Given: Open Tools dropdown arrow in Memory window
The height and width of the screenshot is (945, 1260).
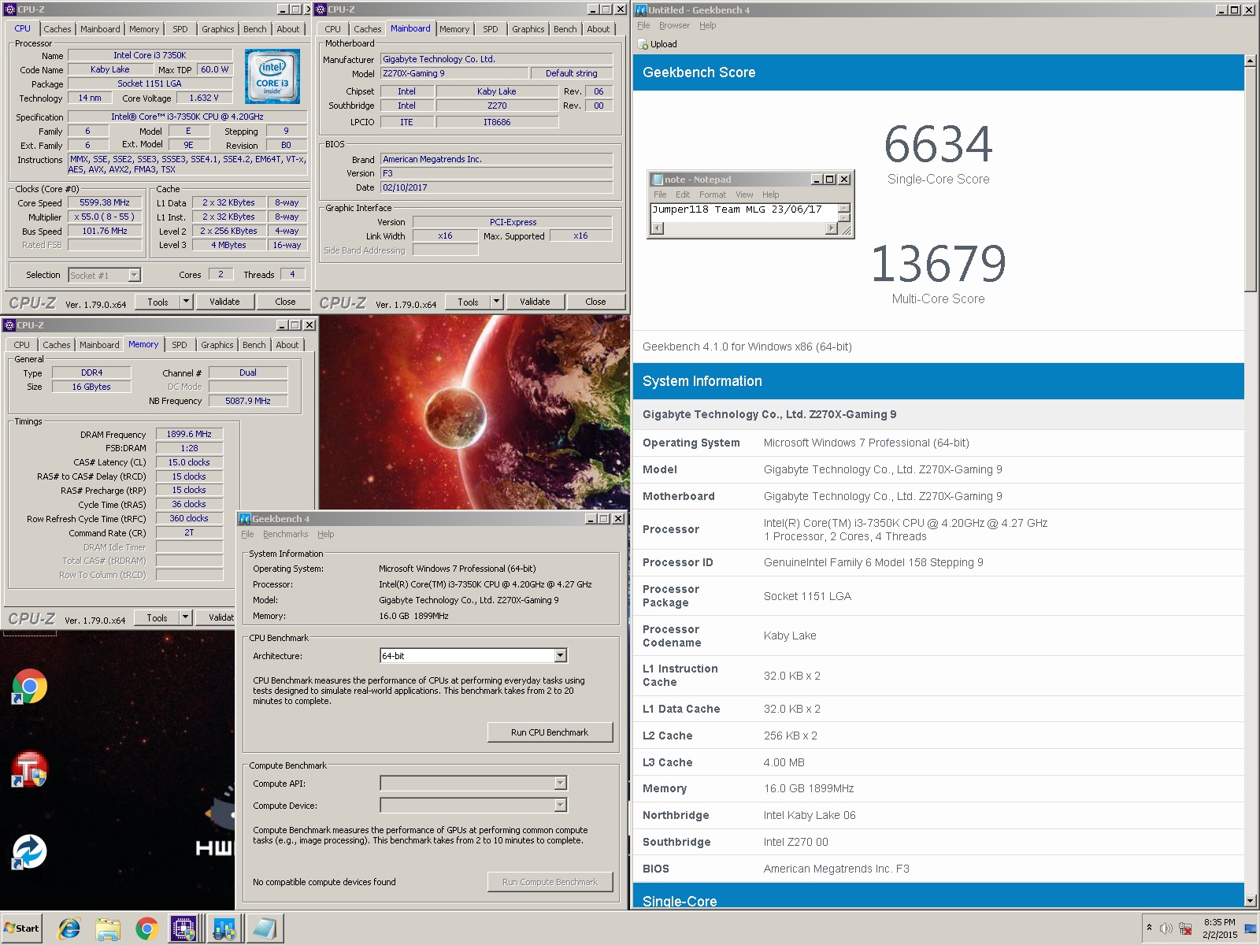Looking at the screenshot, I should click(185, 617).
